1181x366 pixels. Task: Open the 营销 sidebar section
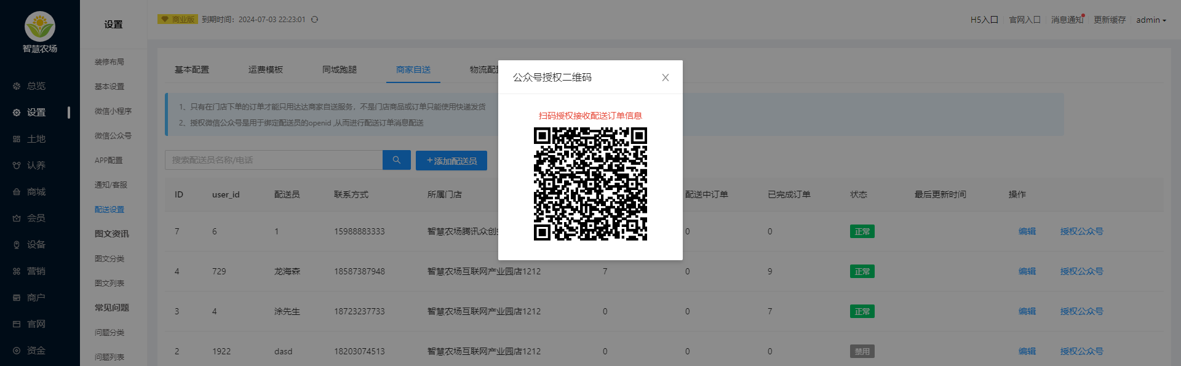point(36,271)
